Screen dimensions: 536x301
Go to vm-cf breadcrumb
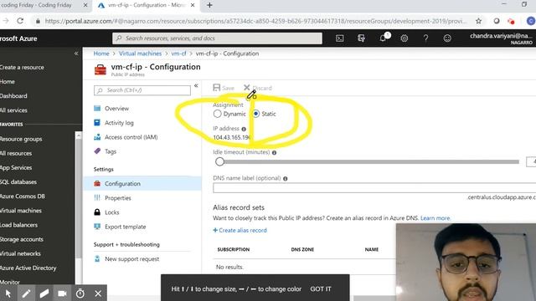point(178,54)
